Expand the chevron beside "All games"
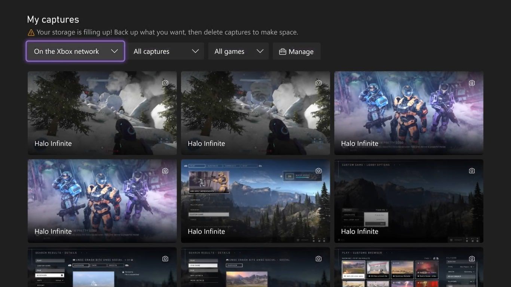 click(260, 51)
